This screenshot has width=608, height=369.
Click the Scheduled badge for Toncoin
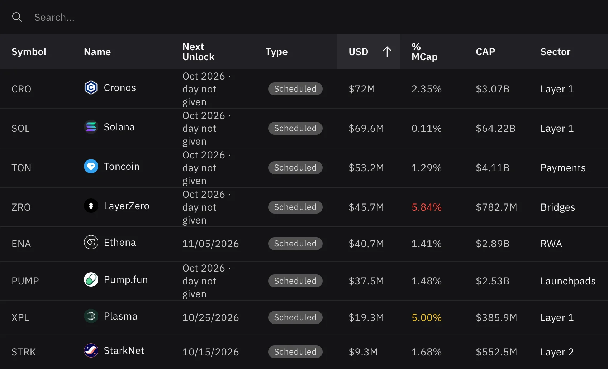295,168
